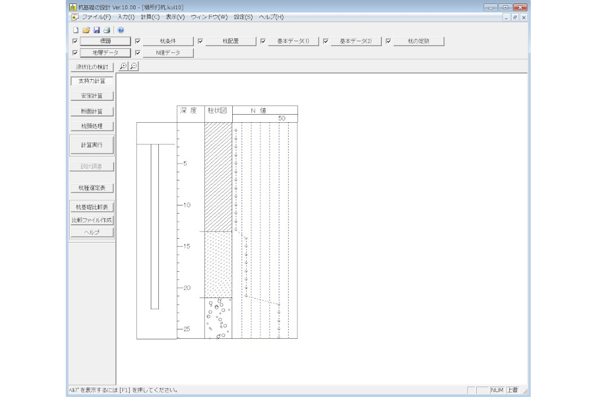Click the New file icon in toolbar
The image size is (596, 397).
[x=75, y=30]
